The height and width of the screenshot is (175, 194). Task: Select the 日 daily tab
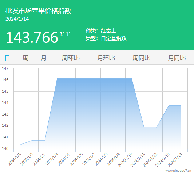pyautogui.click(x=7, y=58)
